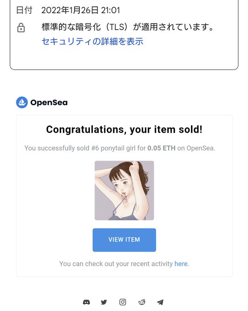Open the Telegram paper plane icon
The width and height of the screenshot is (248, 311).
[160, 302]
